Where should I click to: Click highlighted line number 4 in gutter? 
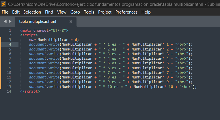click(x=10, y=44)
